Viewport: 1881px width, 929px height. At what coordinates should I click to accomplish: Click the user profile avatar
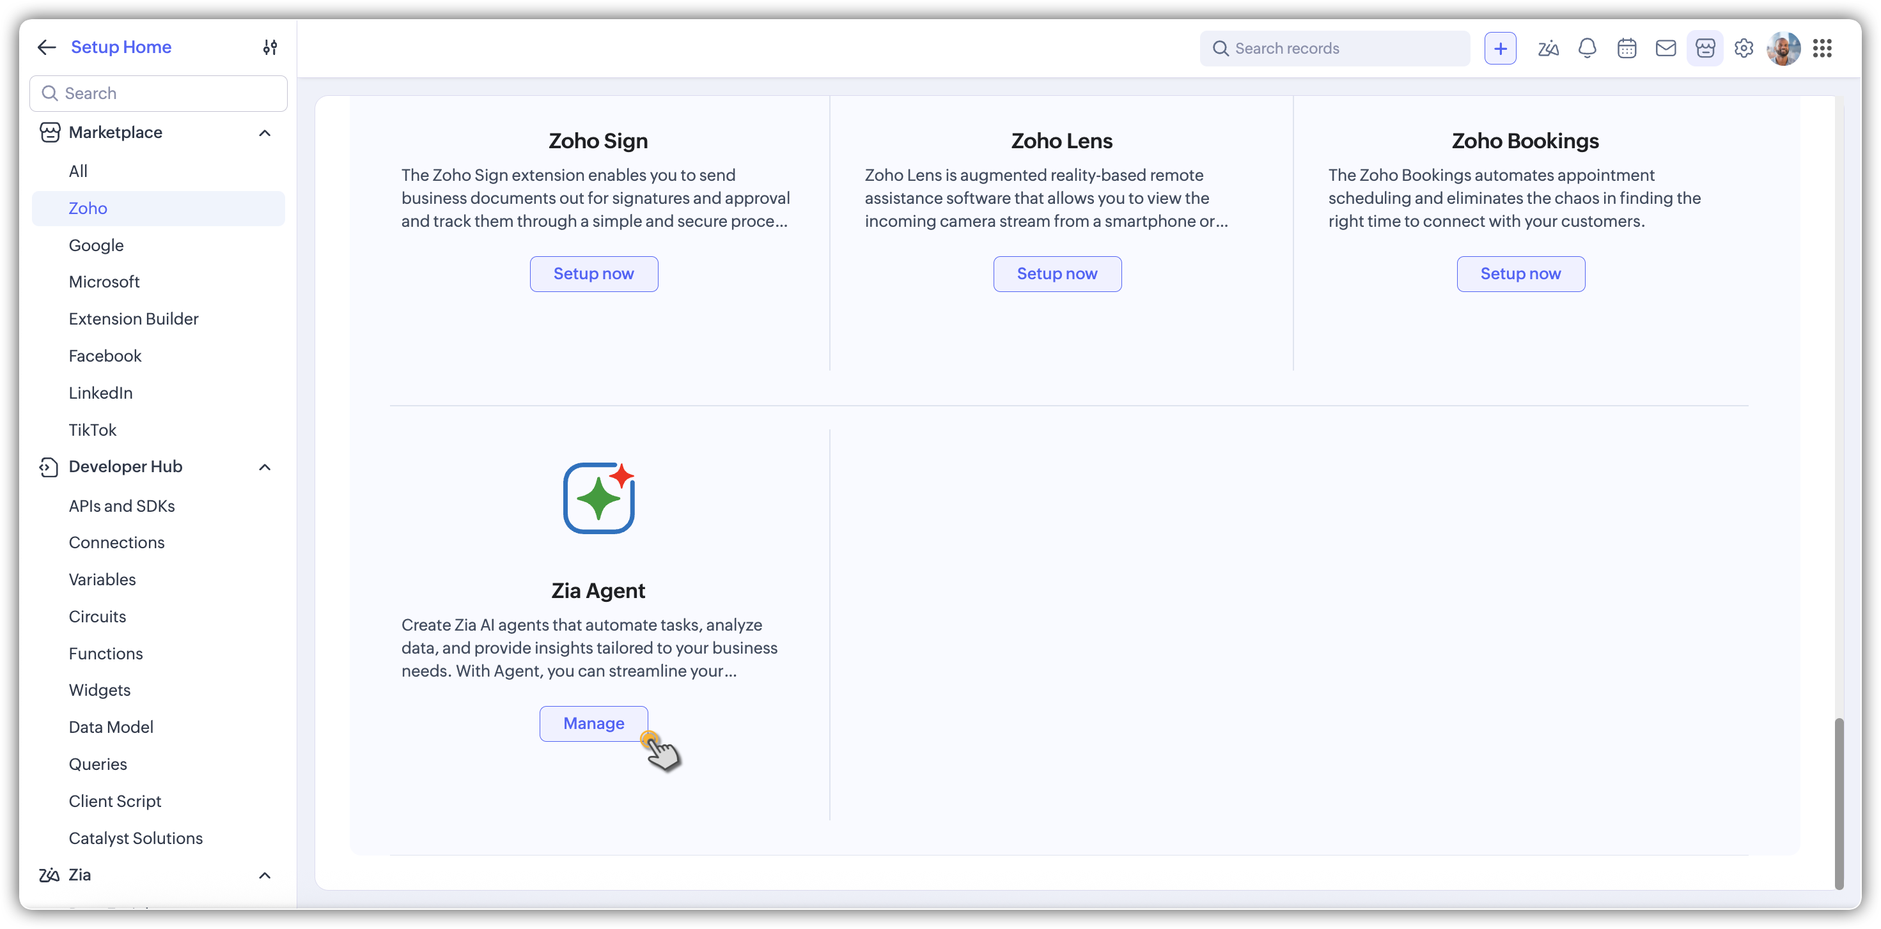point(1783,48)
